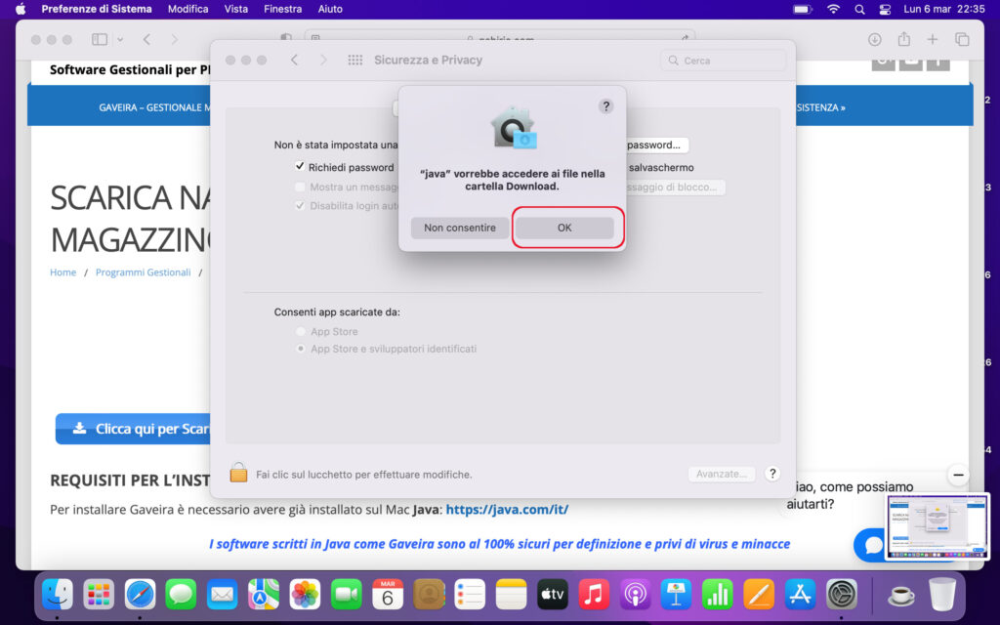
Task: Open App Store from the Dock
Action: point(800,595)
